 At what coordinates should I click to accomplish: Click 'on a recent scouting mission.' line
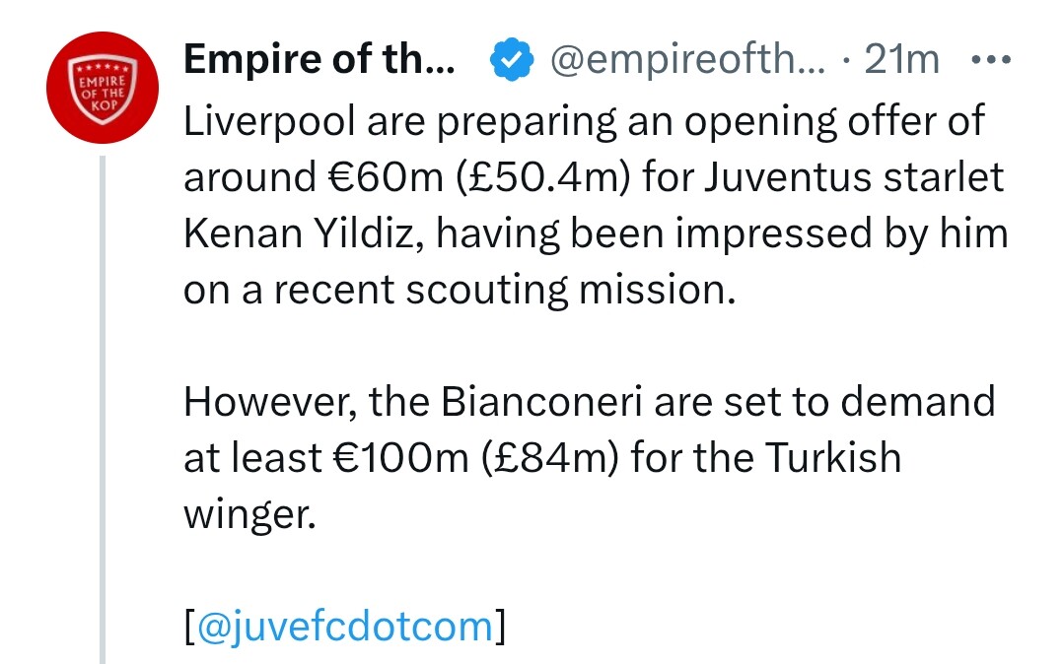460,291
